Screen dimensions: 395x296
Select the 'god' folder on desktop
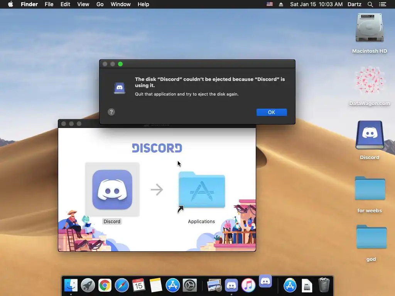371,237
